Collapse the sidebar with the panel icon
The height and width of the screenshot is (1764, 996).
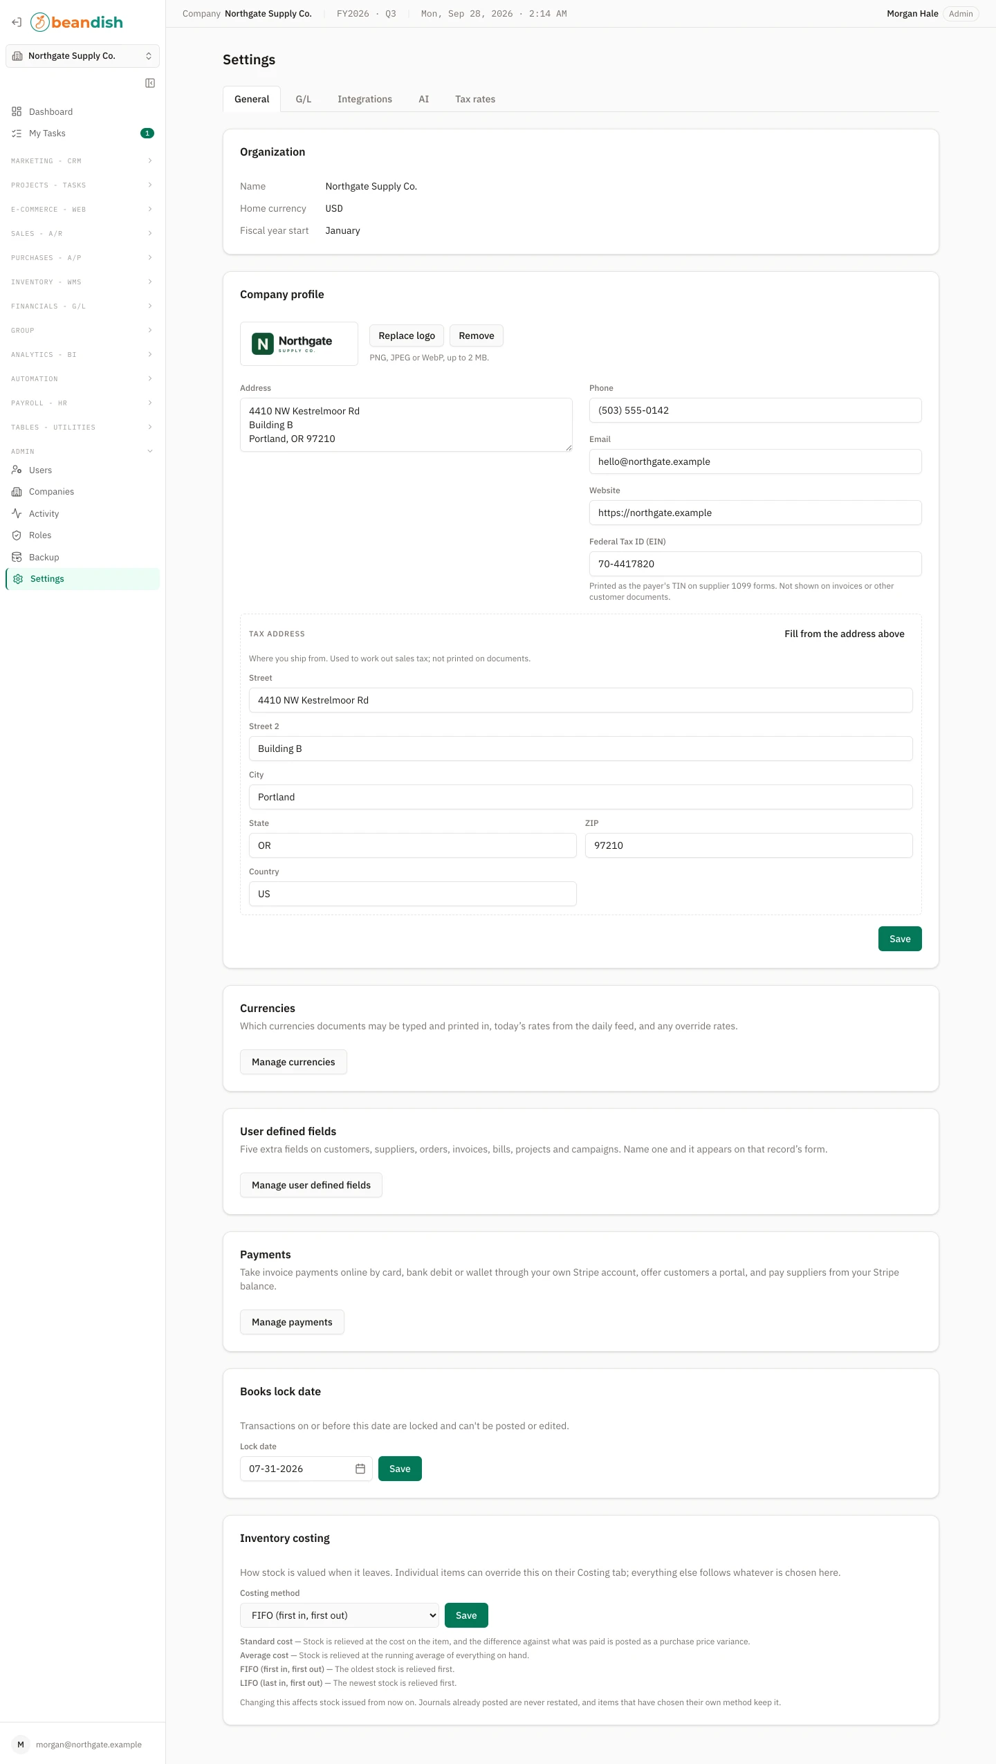(x=150, y=83)
